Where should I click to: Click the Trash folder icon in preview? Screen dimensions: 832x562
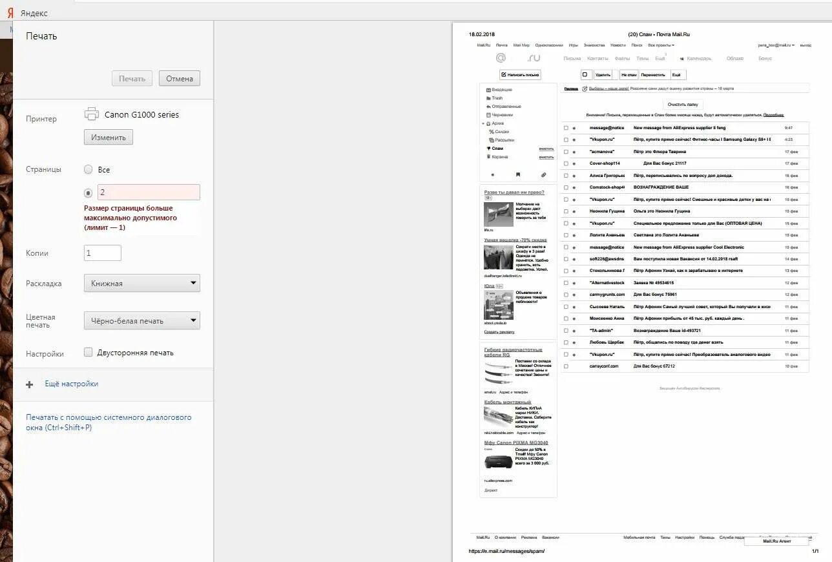point(488,98)
